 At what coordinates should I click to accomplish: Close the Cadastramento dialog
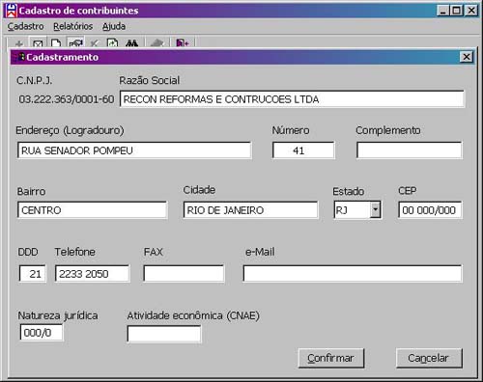click(x=467, y=57)
